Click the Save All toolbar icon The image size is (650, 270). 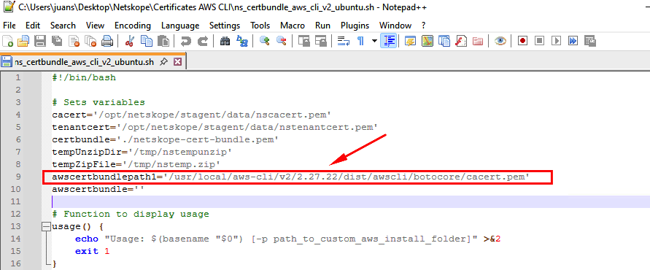coord(57,41)
